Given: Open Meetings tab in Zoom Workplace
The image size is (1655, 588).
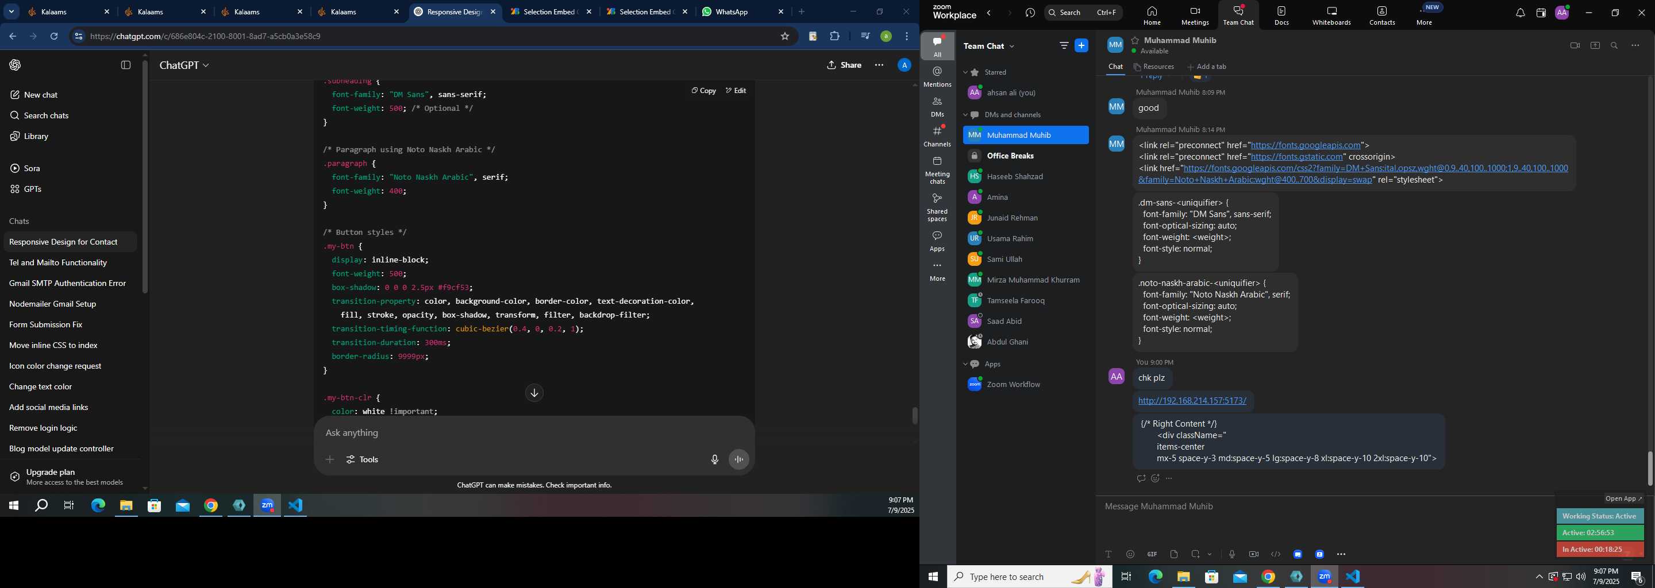Looking at the screenshot, I should tap(1195, 16).
